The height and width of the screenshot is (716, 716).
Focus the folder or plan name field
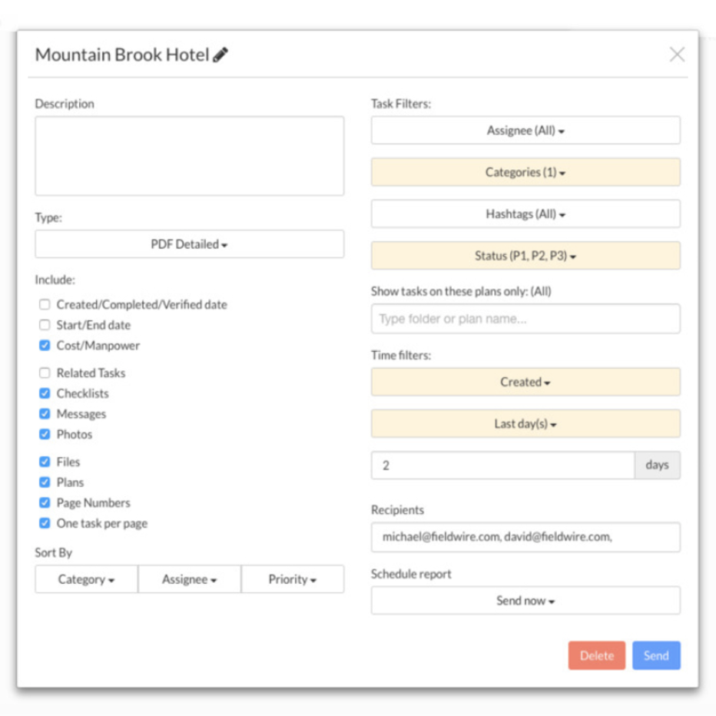(525, 319)
